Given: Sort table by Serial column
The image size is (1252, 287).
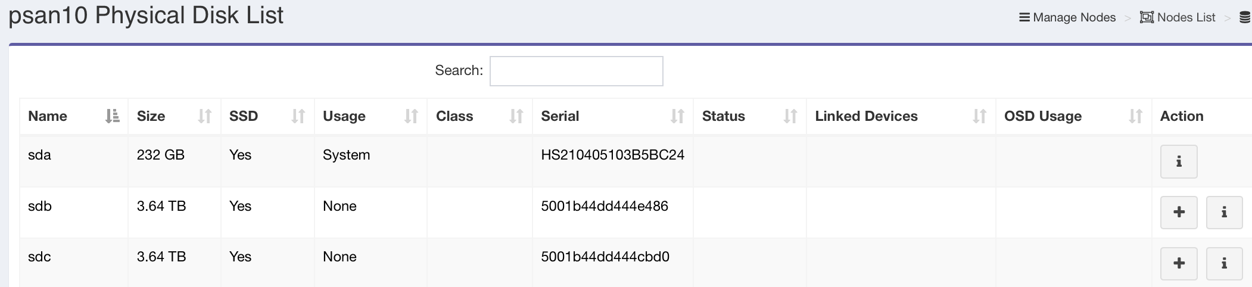Looking at the screenshot, I should tap(677, 116).
